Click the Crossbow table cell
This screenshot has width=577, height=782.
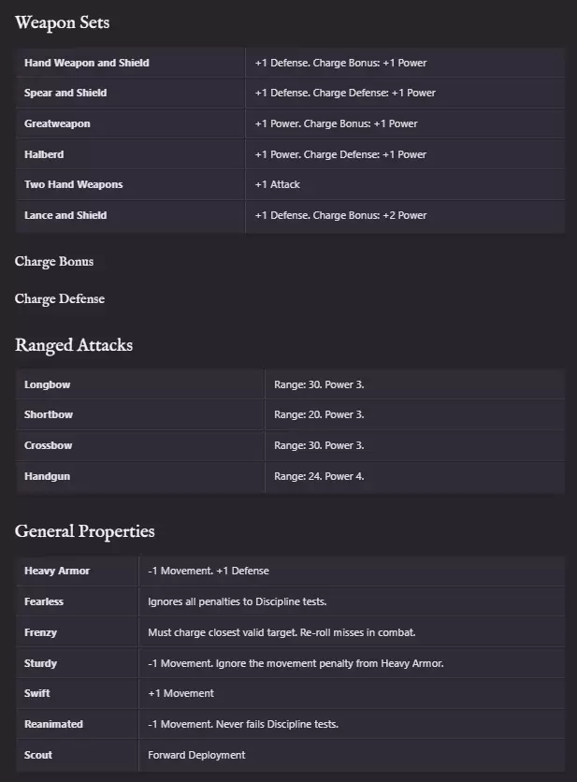point(48,445)
